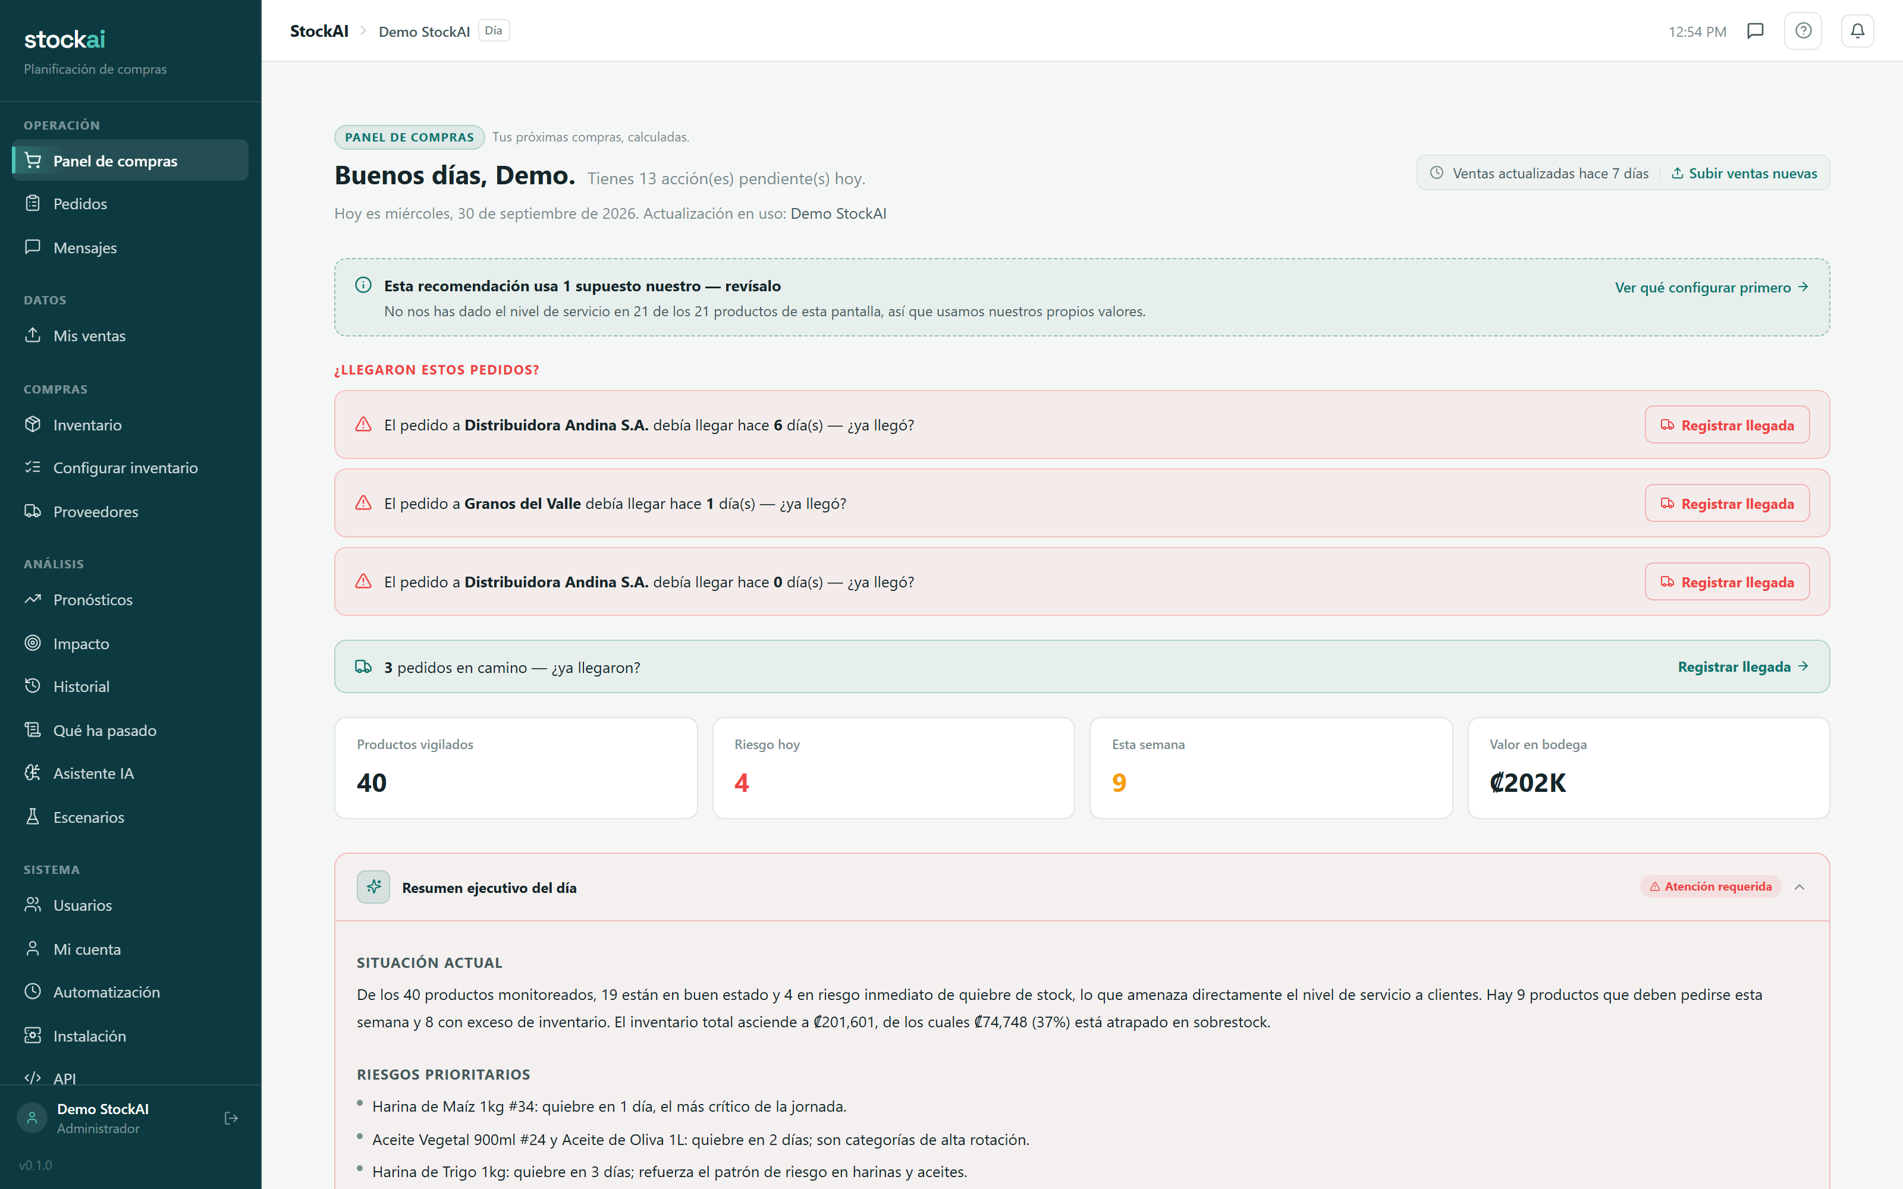This screenshot has height=1189, width=1903.
Task: View Historial in sidebar
Action: point(131,687)
